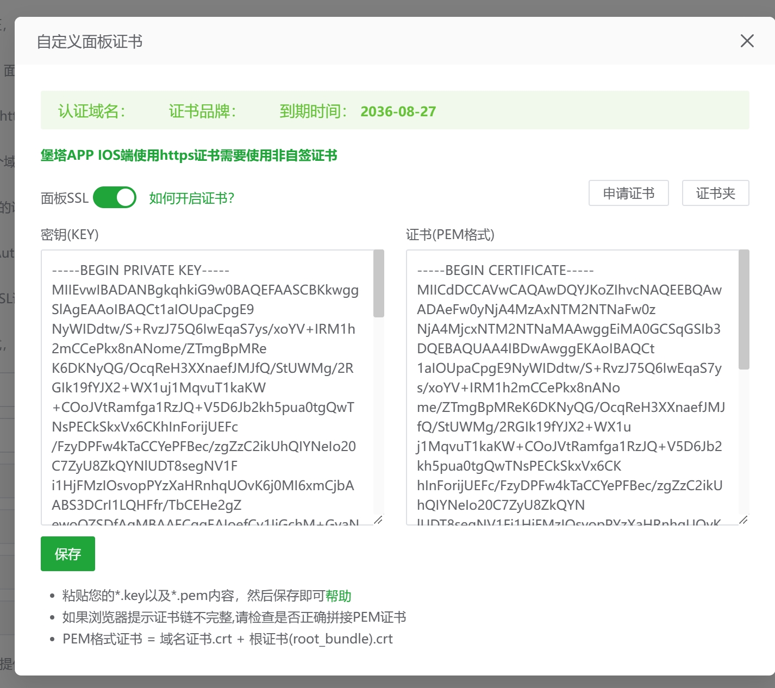Screen dimensions: 775x688
Task: Click the resize grip of the KEY text area
Action: click(x=378, y=520)
